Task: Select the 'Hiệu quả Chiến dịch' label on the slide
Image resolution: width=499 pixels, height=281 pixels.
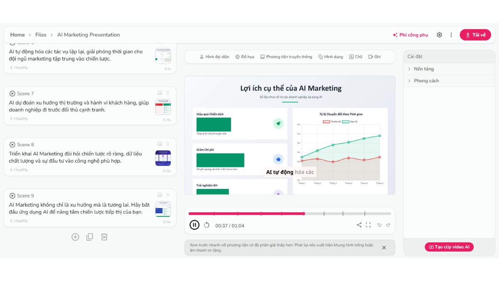Action: 210,114
